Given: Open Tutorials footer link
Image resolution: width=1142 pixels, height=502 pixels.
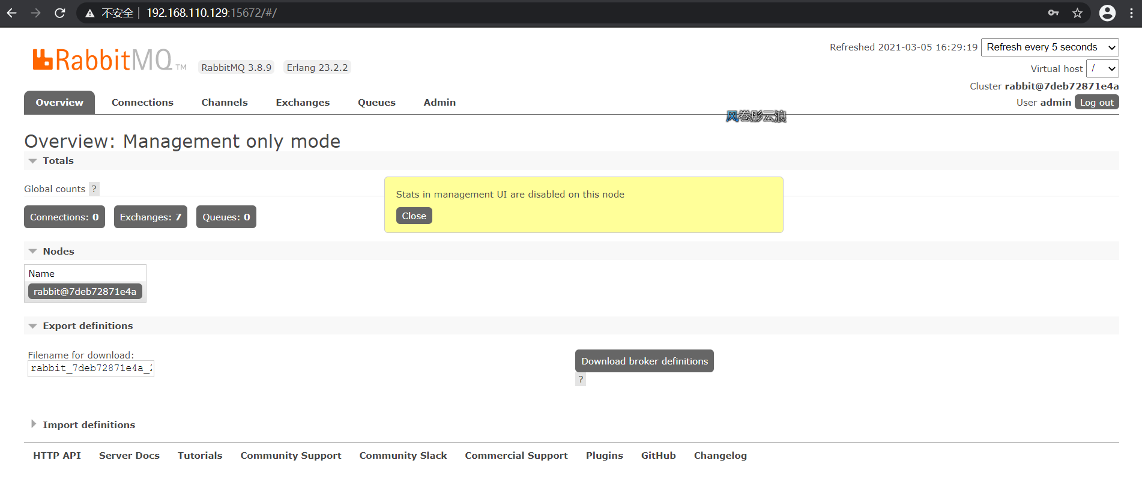Looking at the screenshot, I should tap(200, 456).
